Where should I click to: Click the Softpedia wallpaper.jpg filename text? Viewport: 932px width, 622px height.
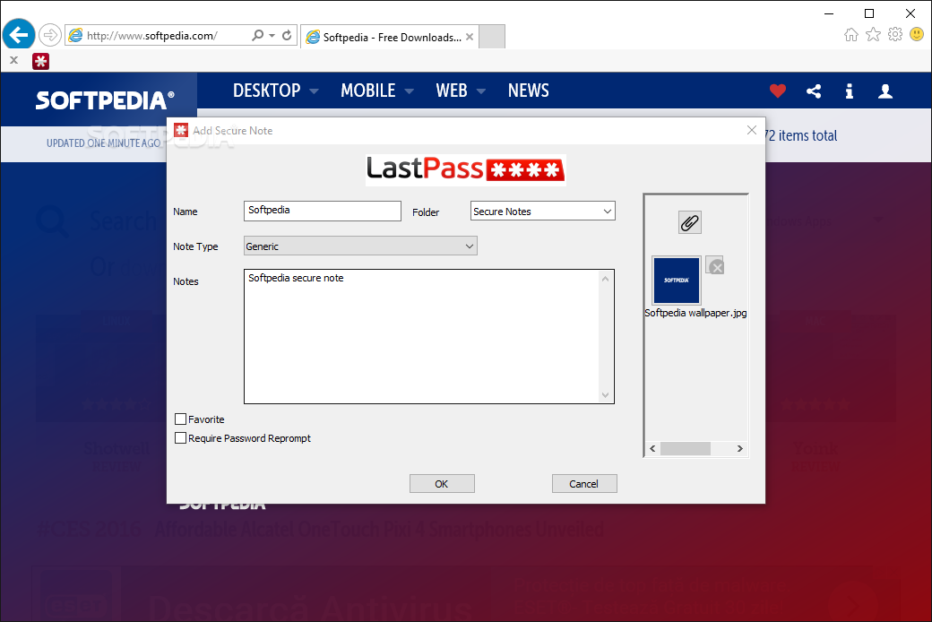pos(695,313)
